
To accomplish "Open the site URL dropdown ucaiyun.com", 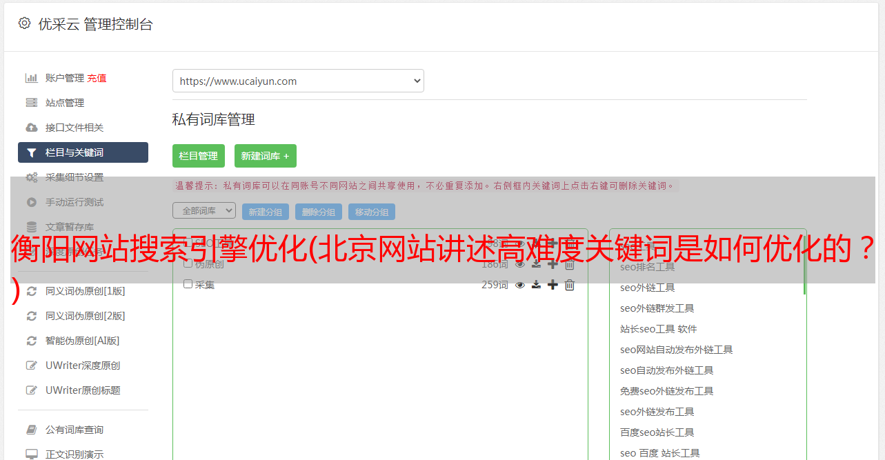I will tap(298, 81).
